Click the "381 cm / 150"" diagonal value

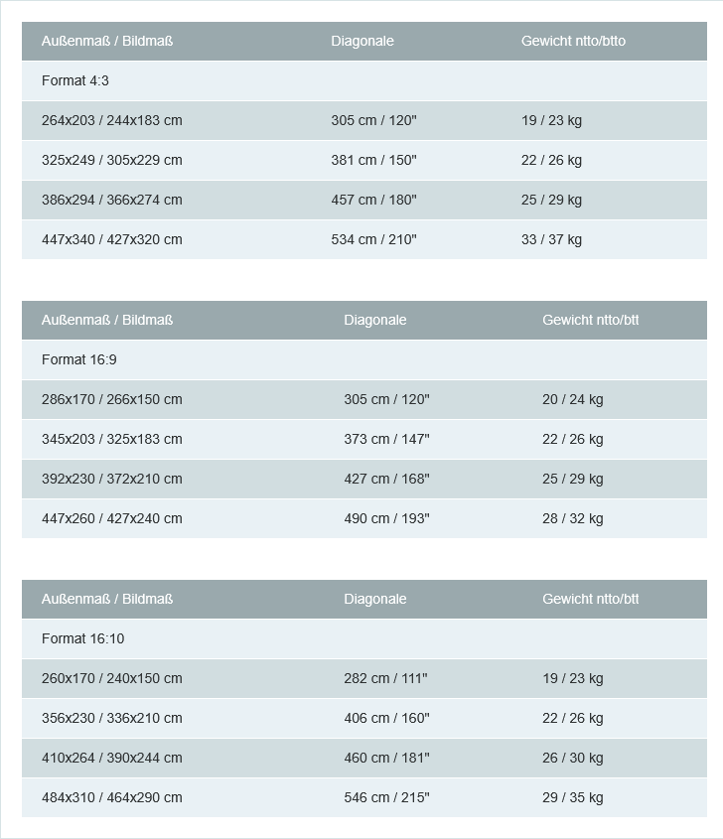(373, 160)
